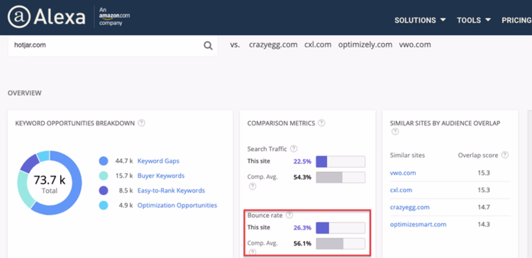The image size is (532, 258).
Task: Click the Bounce rate help icon
Action: click(x=289, y=215)
